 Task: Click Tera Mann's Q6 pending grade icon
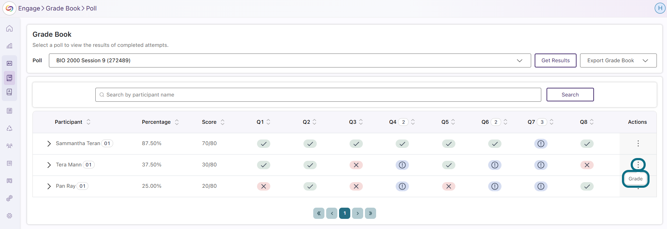click(495, 165)
